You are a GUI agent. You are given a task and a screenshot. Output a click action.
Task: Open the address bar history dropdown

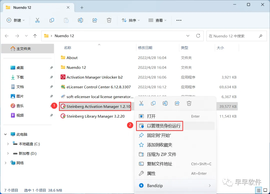point(188,36)
